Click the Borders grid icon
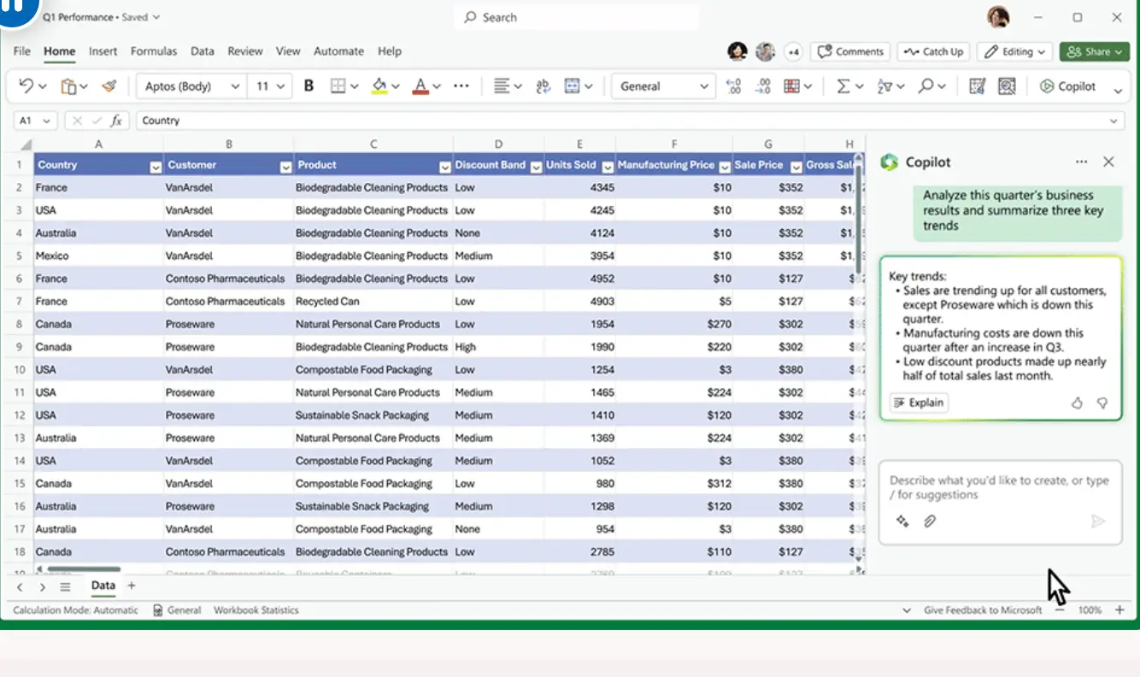The width and height of the screenshot is (1140, 677). point(338,86)
